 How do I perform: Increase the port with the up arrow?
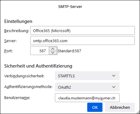point(53,49)
